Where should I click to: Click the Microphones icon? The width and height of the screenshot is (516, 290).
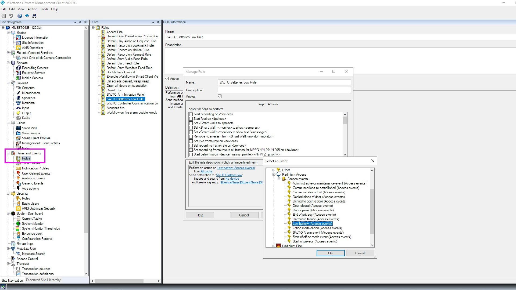pos(19,93)
